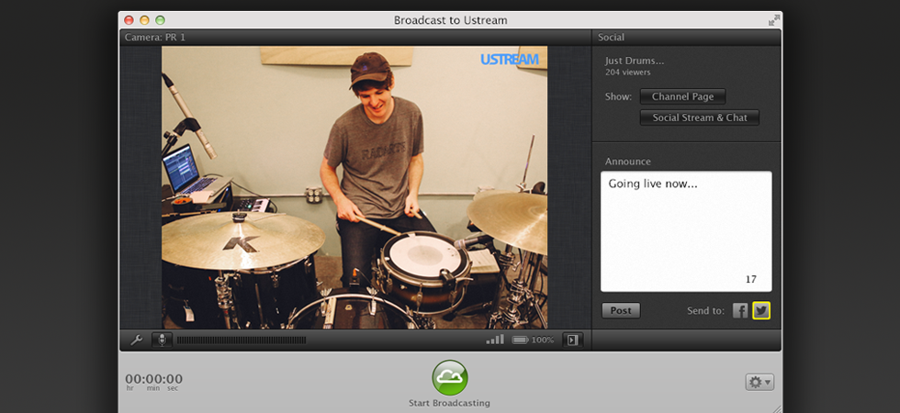Click the 17 characters counter
This screenshot has height=413, width=900.
click(751, 279)
